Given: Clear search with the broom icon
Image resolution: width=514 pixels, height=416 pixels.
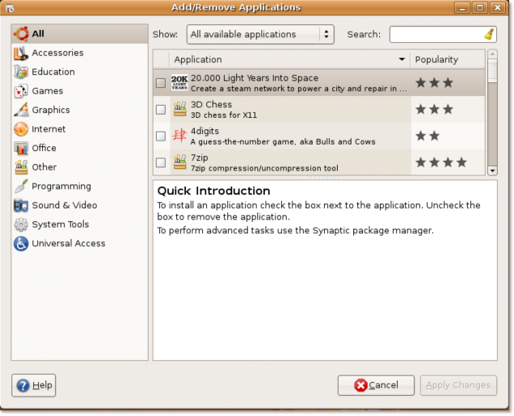Looking at the screenshot, I should pyautogui.click(x=489, y=35).
